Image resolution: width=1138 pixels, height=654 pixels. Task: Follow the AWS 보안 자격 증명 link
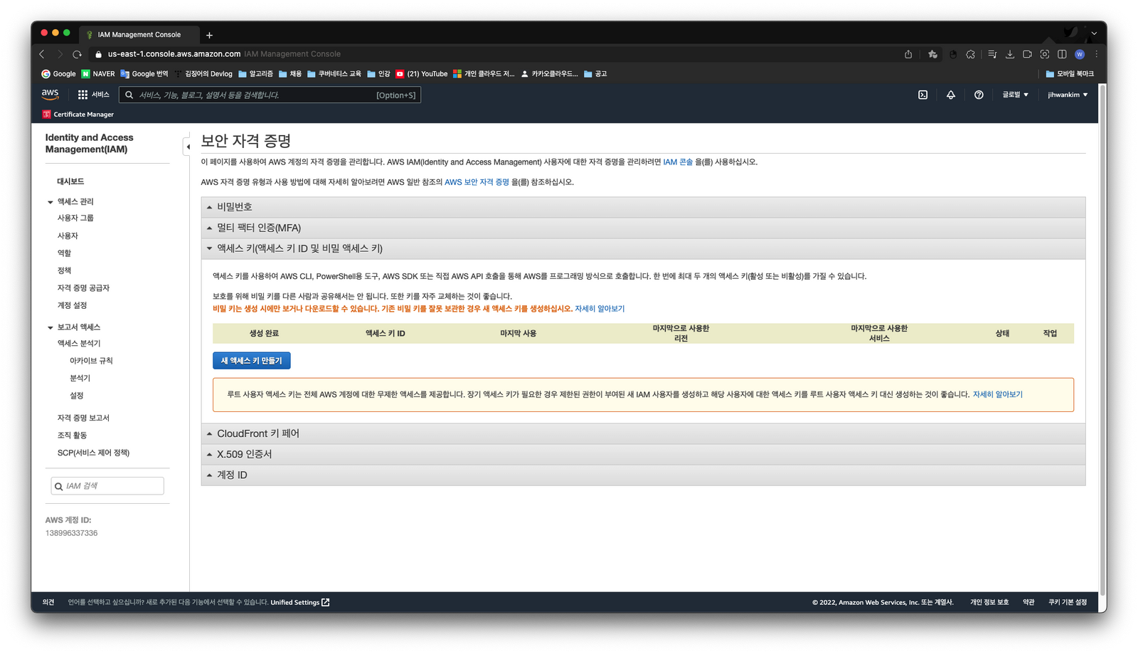coord(477,182)
